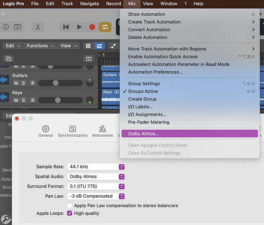Adjust the Keys volume slider

click(x=60, y=100)
